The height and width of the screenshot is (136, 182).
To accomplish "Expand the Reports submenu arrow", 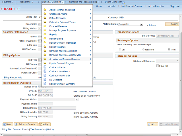I will click(91, 34).
